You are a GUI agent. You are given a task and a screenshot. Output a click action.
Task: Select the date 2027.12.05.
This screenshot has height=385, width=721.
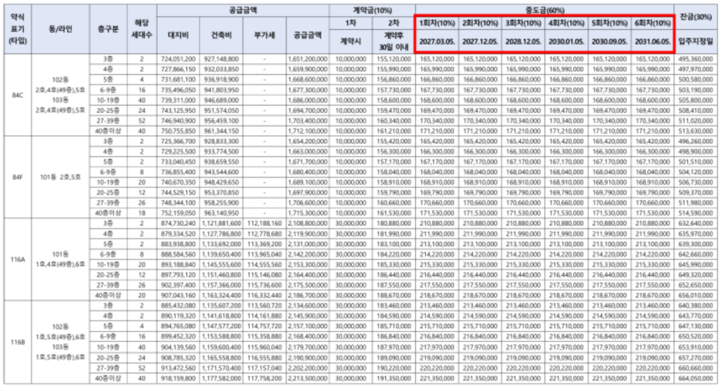481,41
